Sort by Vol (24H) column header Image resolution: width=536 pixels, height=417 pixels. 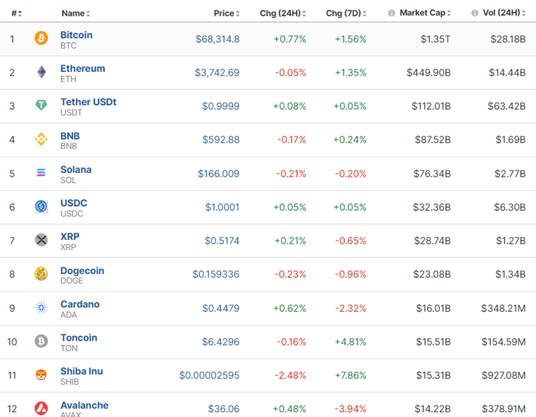click(x=504, y=13)
